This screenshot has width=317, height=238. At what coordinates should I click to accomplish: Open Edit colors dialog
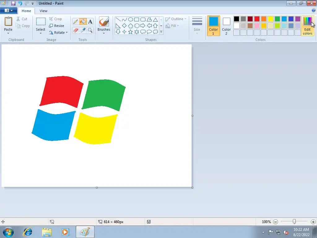pyautogui.click(x=307, y=26)
